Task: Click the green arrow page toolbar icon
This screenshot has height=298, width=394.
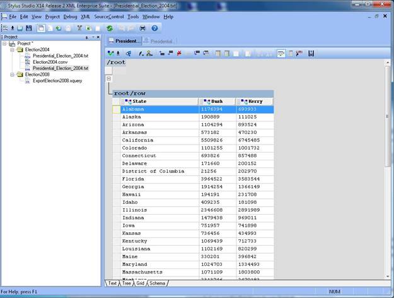Action: coord(58,28)
